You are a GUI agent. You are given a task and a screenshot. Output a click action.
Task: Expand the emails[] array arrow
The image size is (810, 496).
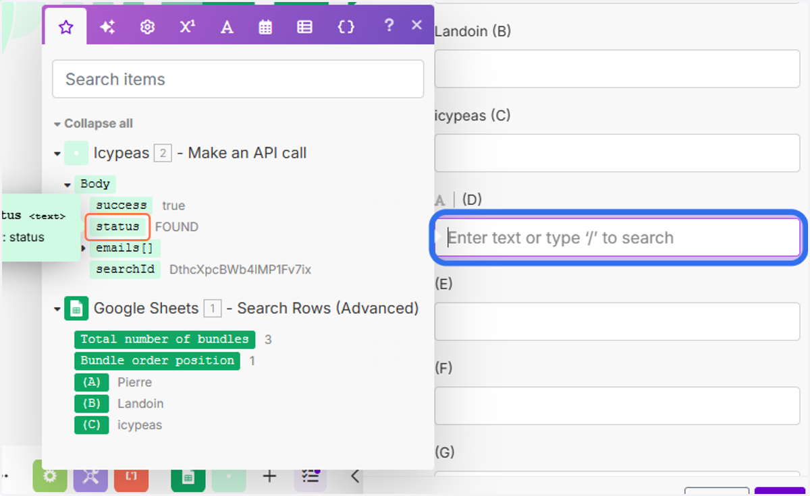click(84, 248)
